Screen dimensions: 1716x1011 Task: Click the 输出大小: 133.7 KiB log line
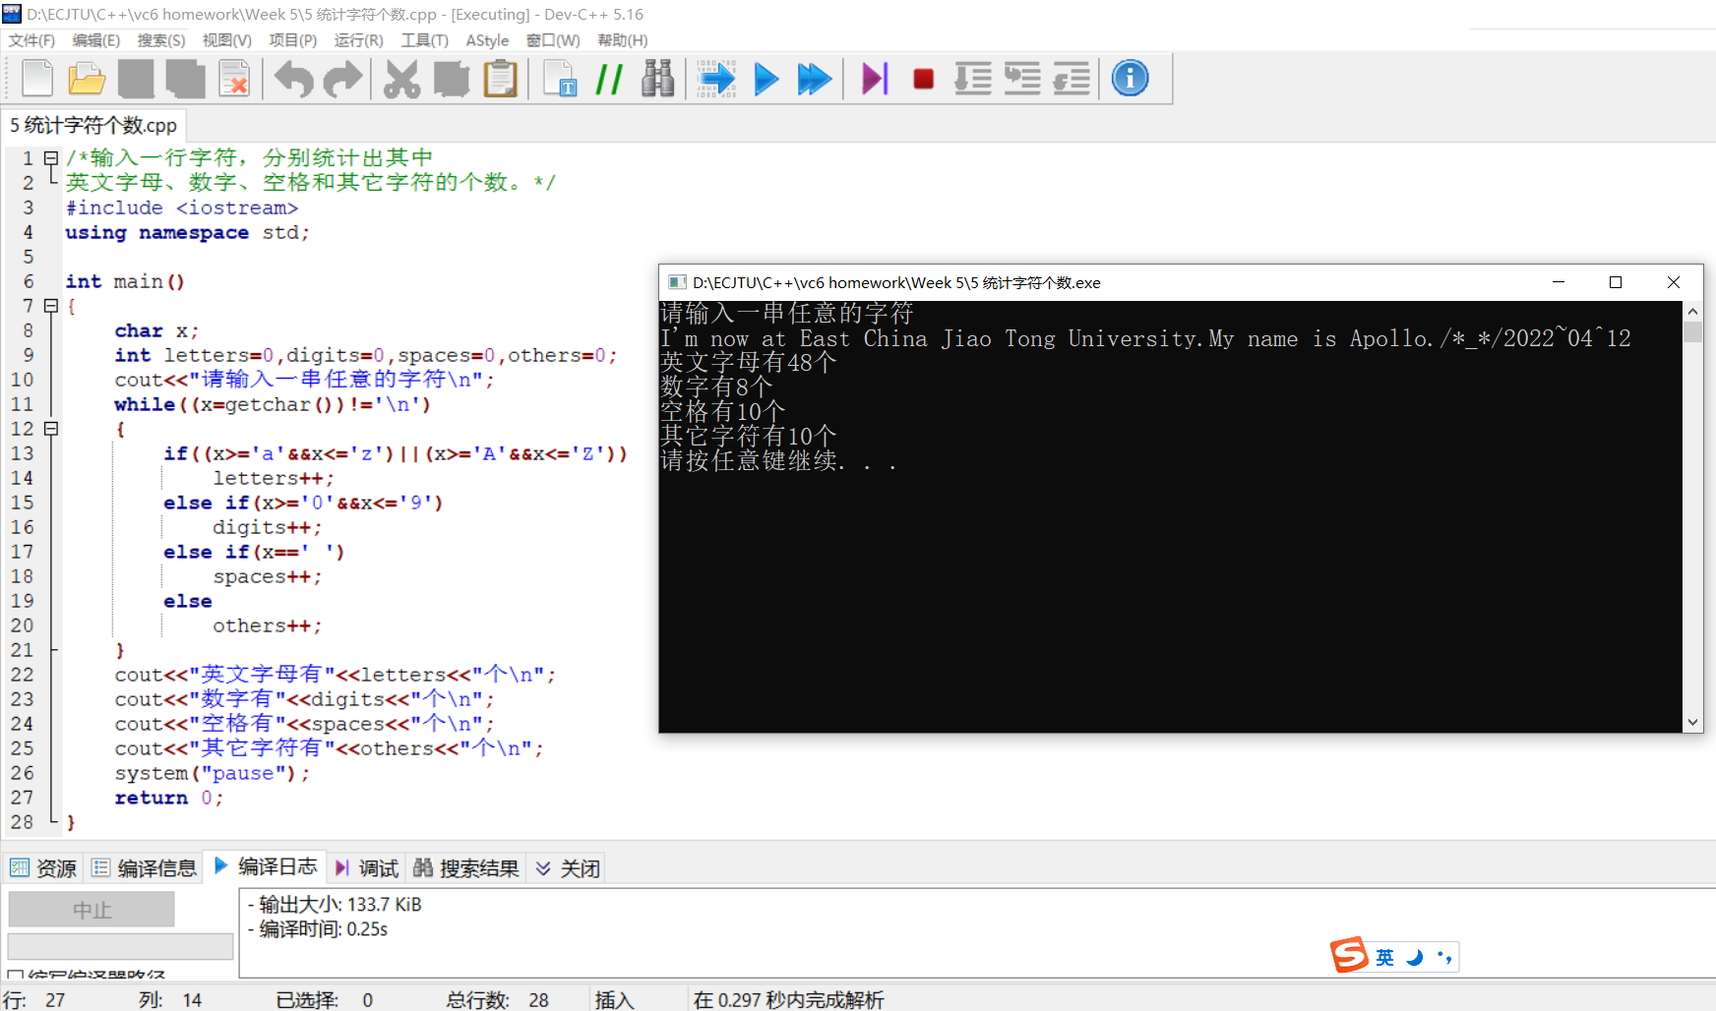(x=335, y=904)
